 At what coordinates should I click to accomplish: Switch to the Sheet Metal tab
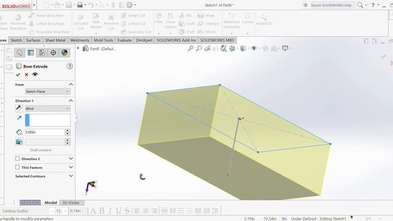pyautogui.click(x=55, y=40)
